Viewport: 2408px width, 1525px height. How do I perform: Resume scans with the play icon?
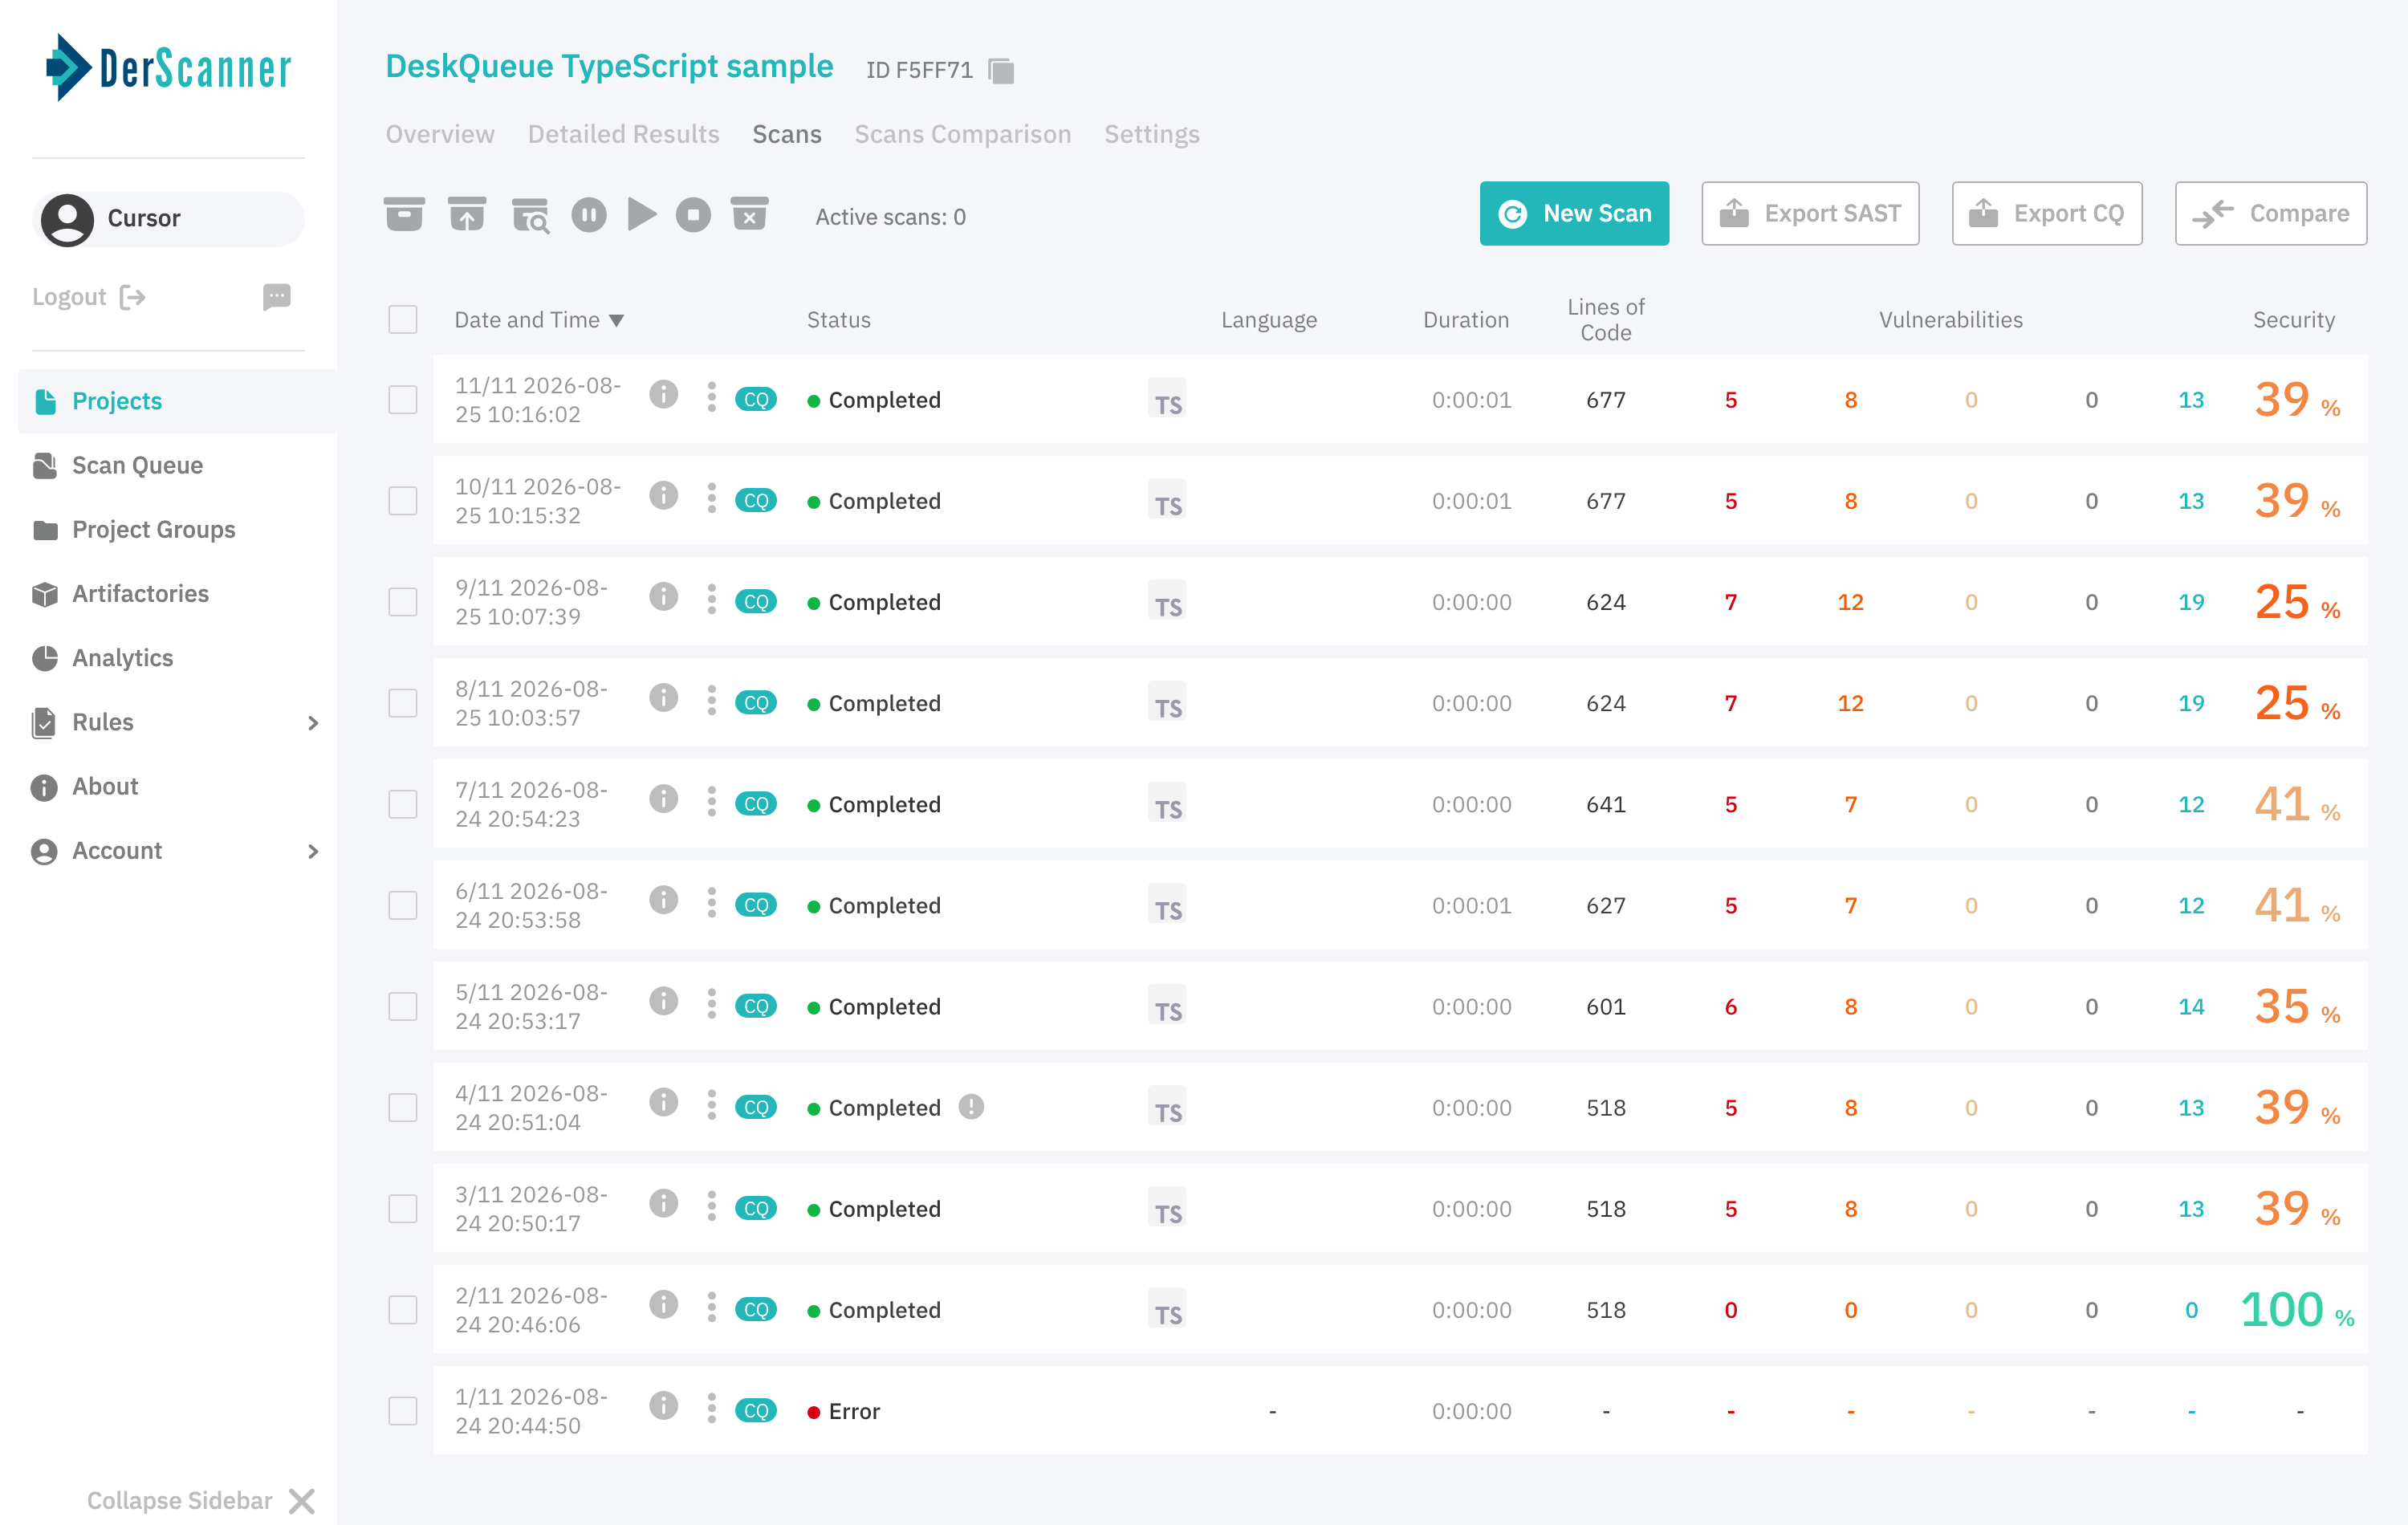pos(641,215)
